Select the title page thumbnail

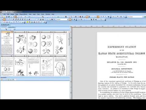(7, 43)
